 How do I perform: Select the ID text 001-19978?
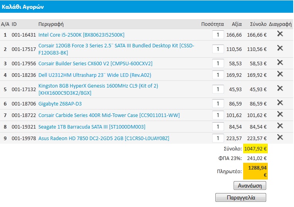[x=23, y=139]
